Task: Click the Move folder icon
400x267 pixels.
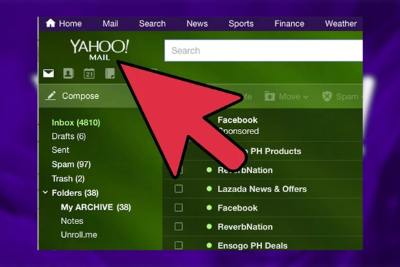Action: coord(269,96)
